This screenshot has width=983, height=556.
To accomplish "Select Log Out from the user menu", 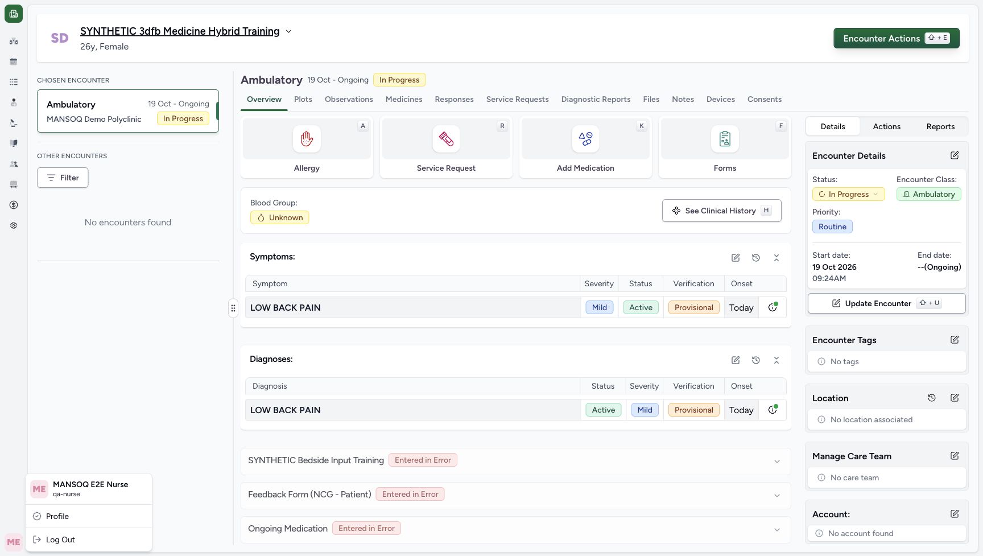I will point(89,539).
